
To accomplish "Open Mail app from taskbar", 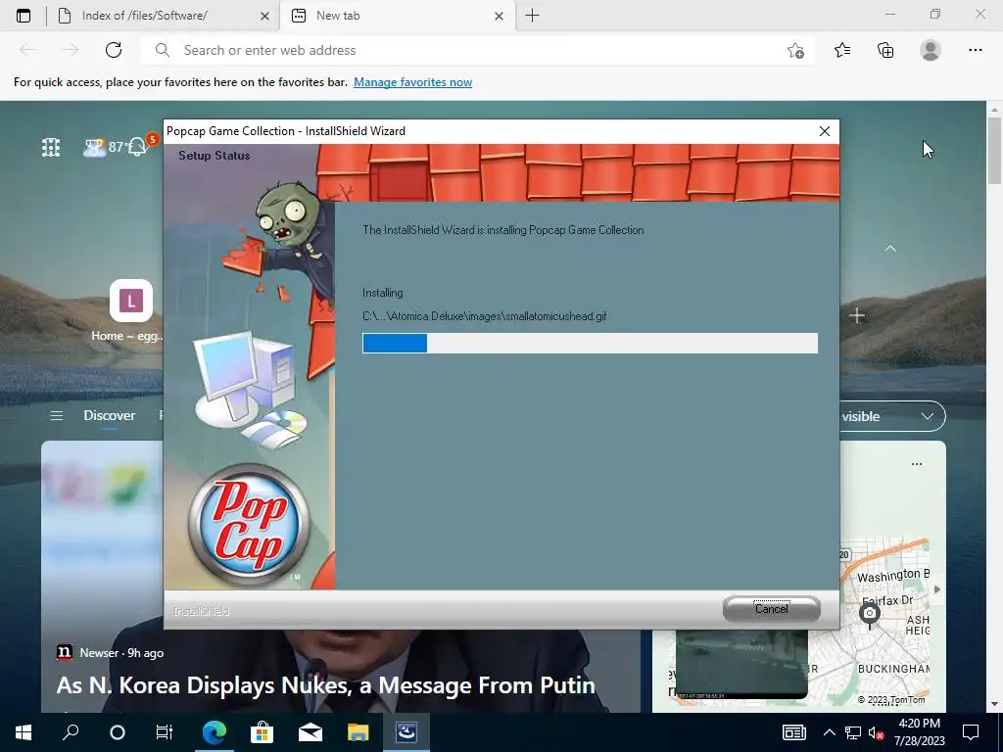I will (310, 732).
